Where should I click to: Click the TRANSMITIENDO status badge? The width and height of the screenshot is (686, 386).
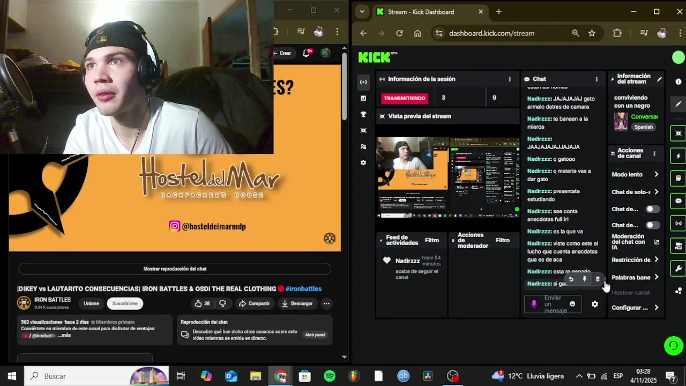coord(405,98)
